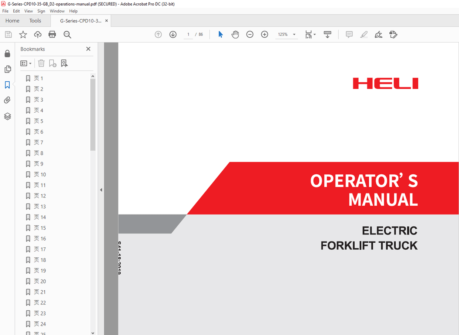Image resolution: width=459 pixels, height=335 pixels.
Task: Create a new bookmark
Action: 53,63
